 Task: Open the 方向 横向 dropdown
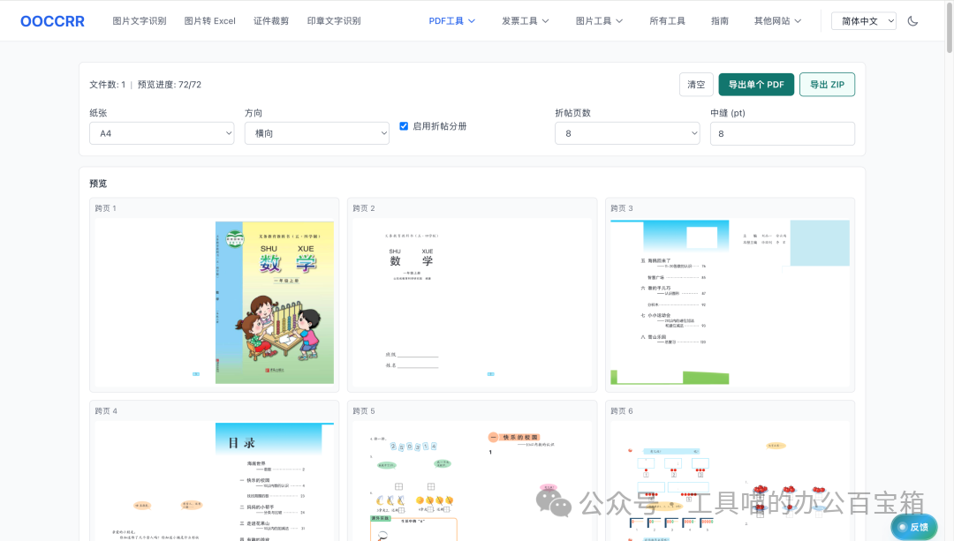coord(317,133)
